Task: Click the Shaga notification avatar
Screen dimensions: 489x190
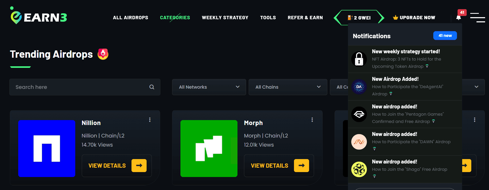Action: [x=359, y=169]
